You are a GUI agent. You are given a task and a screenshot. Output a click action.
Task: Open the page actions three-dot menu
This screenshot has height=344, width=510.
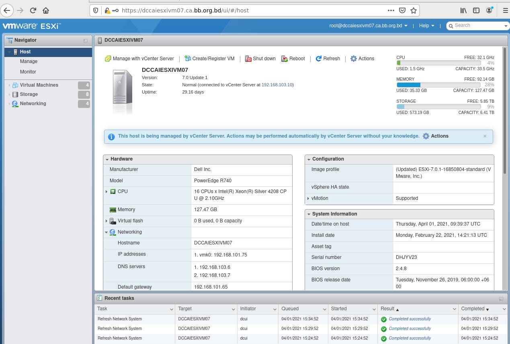[x=391, y=10]
